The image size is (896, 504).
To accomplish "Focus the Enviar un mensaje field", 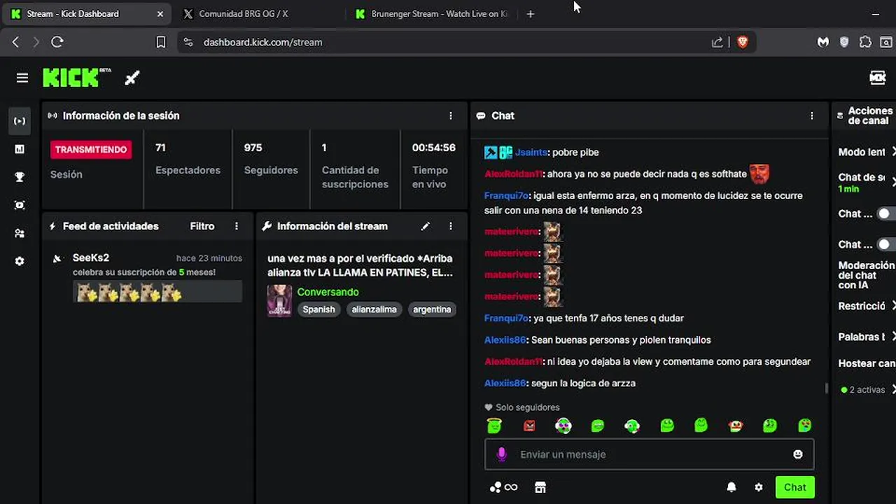I will [650, 454].
